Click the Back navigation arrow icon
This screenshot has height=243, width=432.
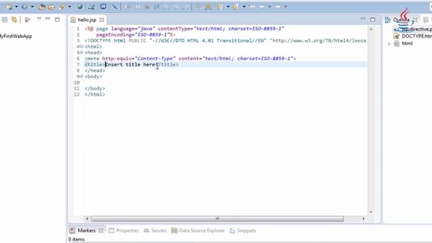point(262,7)
